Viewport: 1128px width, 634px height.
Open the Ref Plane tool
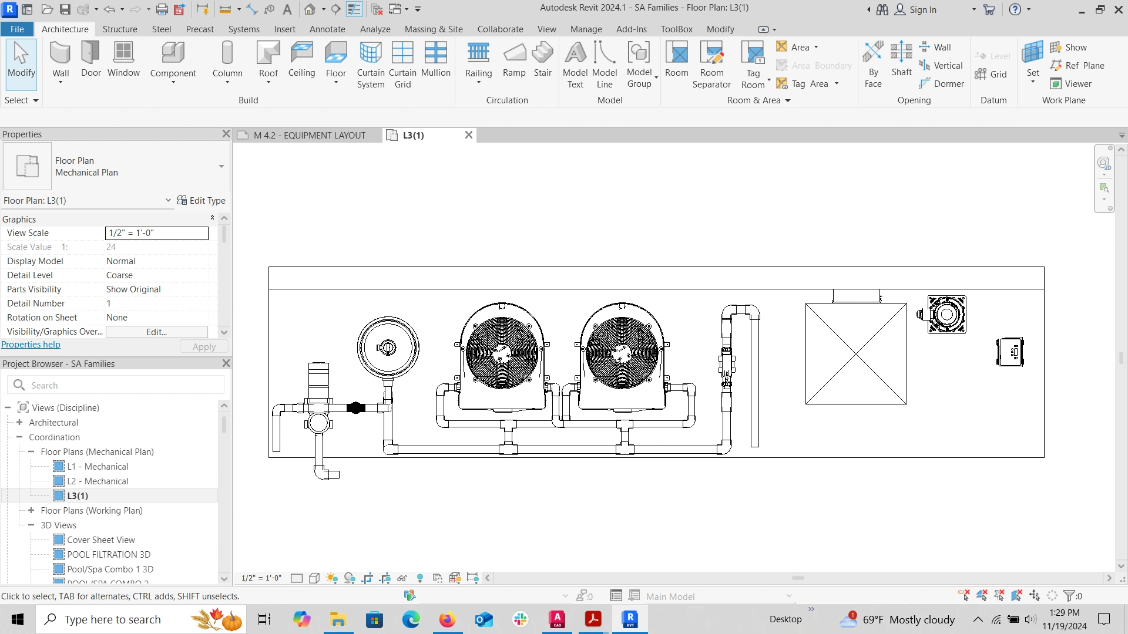tap(1077, 66)
